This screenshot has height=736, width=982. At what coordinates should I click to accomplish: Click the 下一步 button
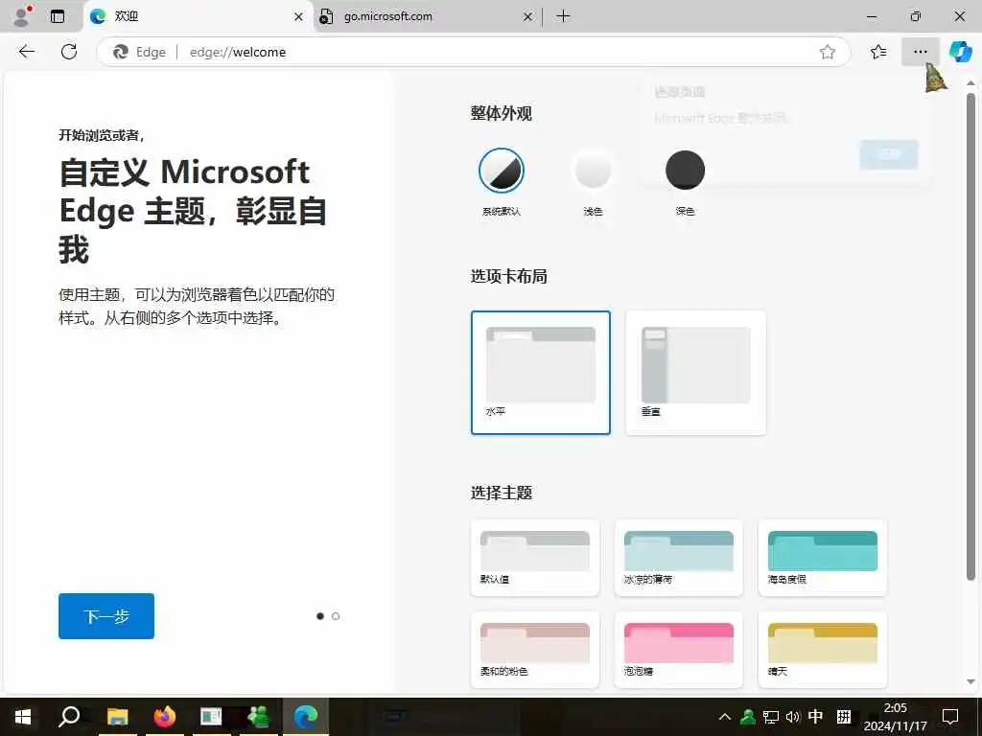tap(106, 616)
